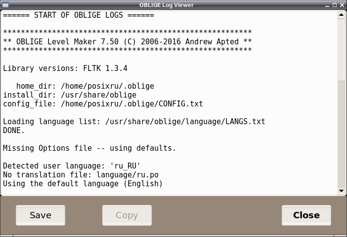Click the 'install_dir: /usr/share/oblige' line
The height and width of the screenshot is (237, 347).
point(70,95)
